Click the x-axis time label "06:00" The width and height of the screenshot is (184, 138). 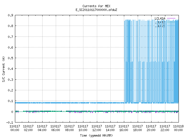55,130
